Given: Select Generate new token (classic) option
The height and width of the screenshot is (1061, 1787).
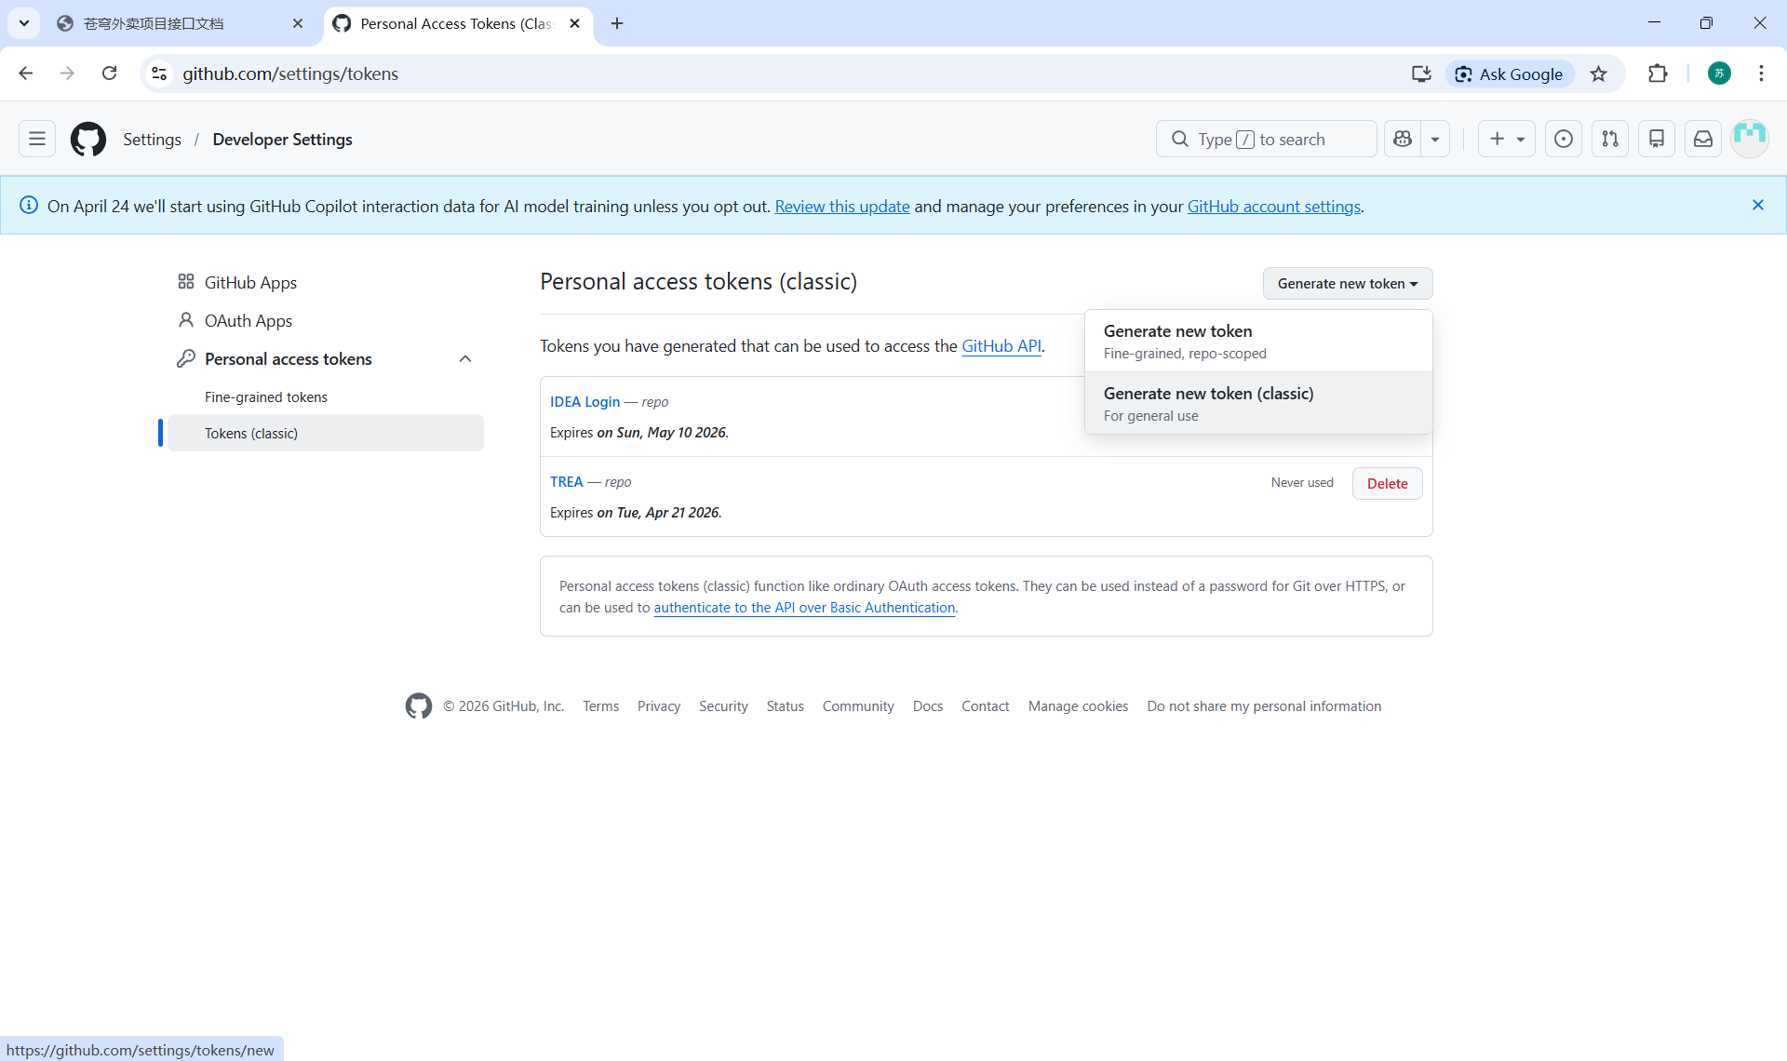Looking at the screenshot, I should click(x=1257, y=403).
